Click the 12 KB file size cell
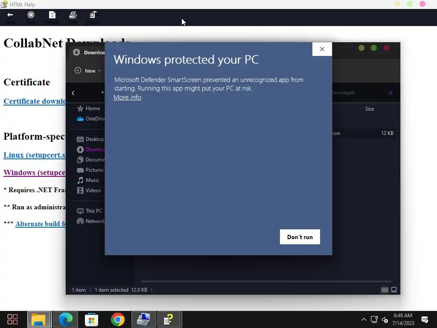Screen dimensions: 437x328 pyautogui.click(x=387, y=133)
